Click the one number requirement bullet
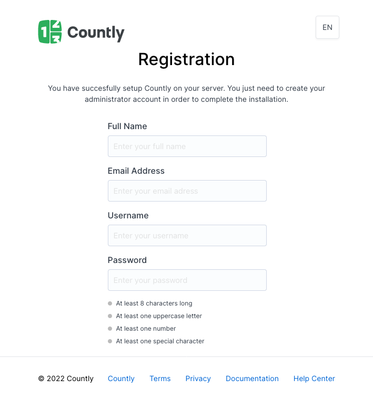The image size is (373, 400). [110, 329]
